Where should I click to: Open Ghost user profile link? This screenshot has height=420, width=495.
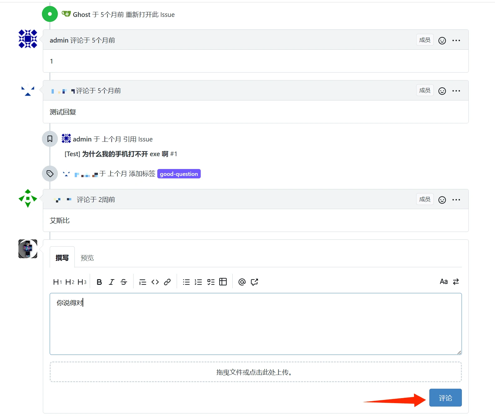coord(82,14)
